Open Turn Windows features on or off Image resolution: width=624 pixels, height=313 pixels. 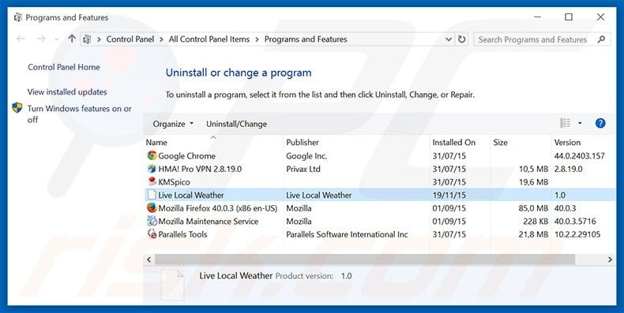click(79, 114)
